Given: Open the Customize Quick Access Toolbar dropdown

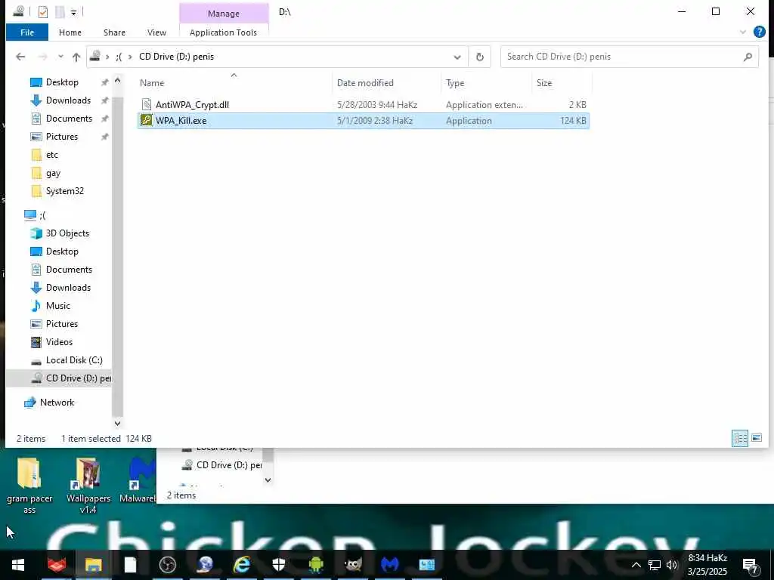Looking at the screenshot, I should click(x=73, y=12).
